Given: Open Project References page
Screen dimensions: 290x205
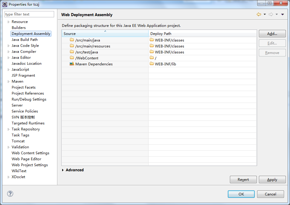Looking at the screenshot, I should [x=28, y=93].
